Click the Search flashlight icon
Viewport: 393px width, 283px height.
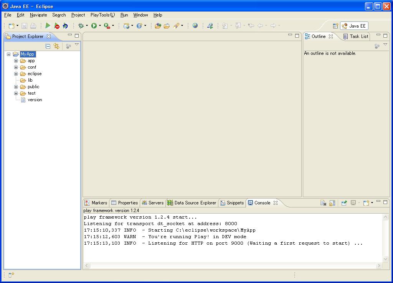click(x=176, y=26)
